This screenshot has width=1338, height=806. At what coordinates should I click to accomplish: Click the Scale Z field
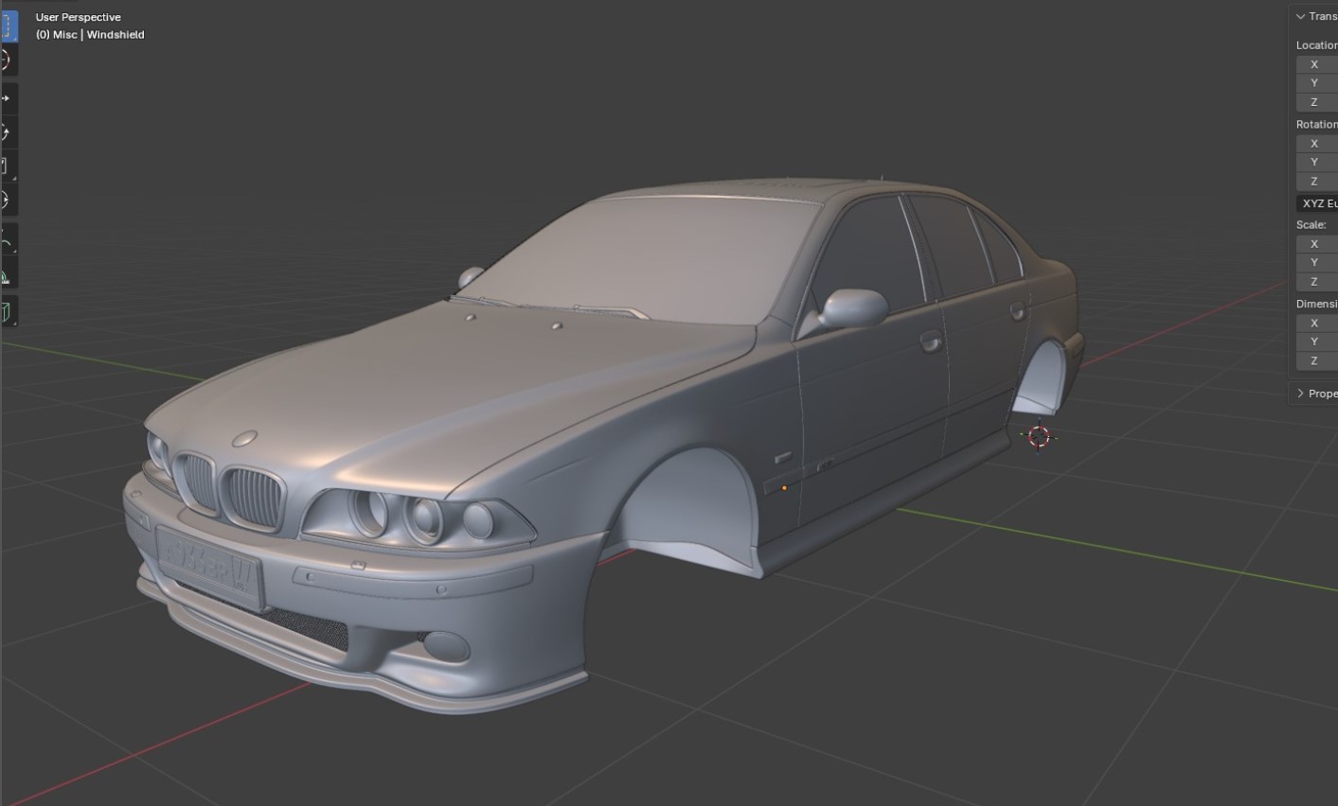click(x=1318, y=282)
